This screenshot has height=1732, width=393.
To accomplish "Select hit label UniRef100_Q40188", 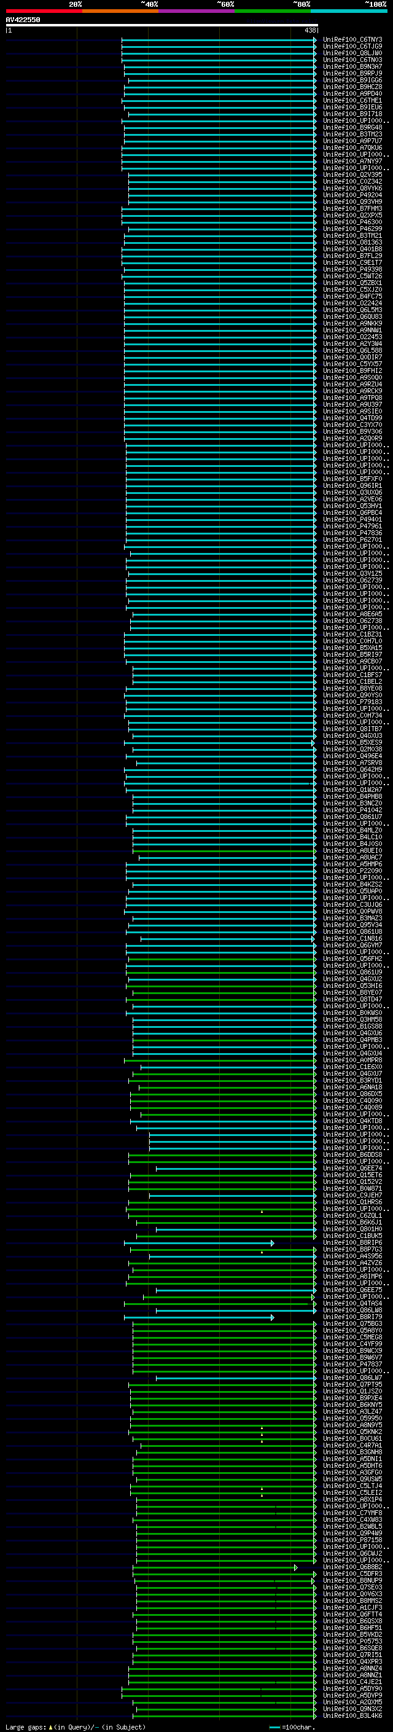I will 352,249.
